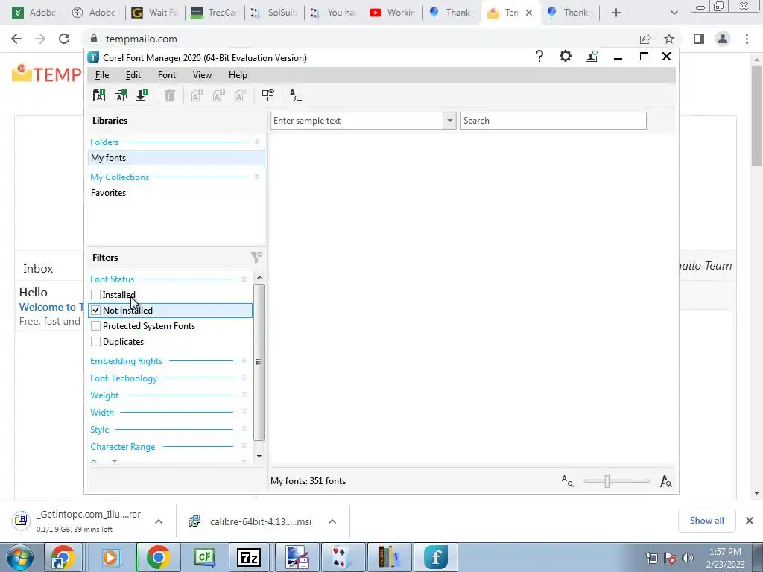Click the download/install fonts toolbar icon

click(x=142, y=95)
